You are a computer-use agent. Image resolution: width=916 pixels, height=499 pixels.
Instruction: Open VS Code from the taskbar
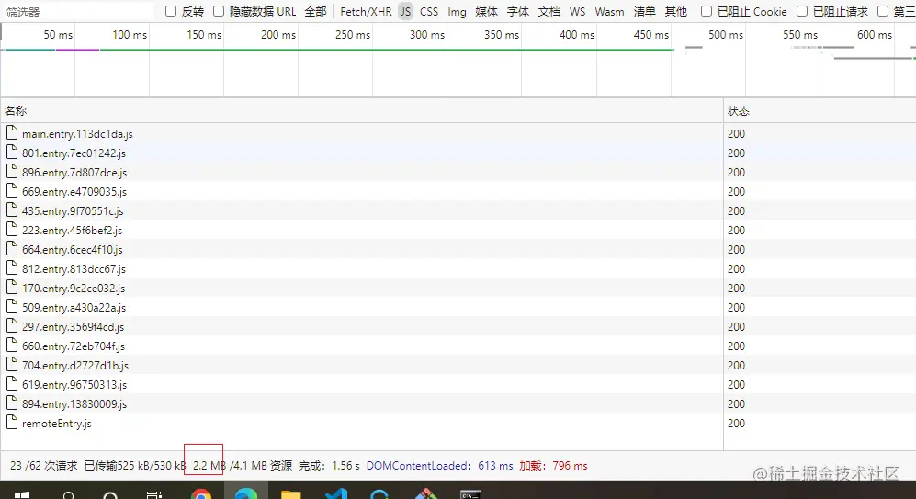click(x=336, y=494)
